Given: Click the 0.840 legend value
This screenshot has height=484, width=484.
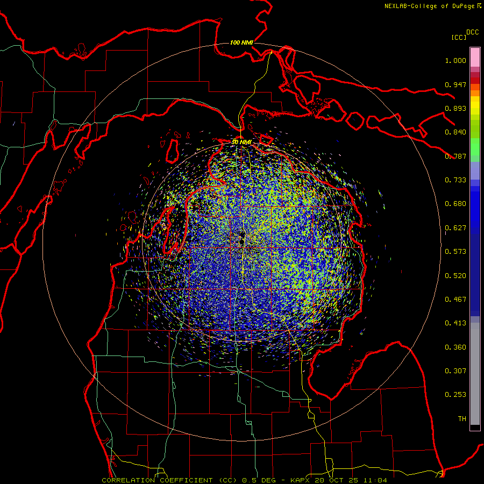Looking at the screenshot, I should tap(455, 132).
